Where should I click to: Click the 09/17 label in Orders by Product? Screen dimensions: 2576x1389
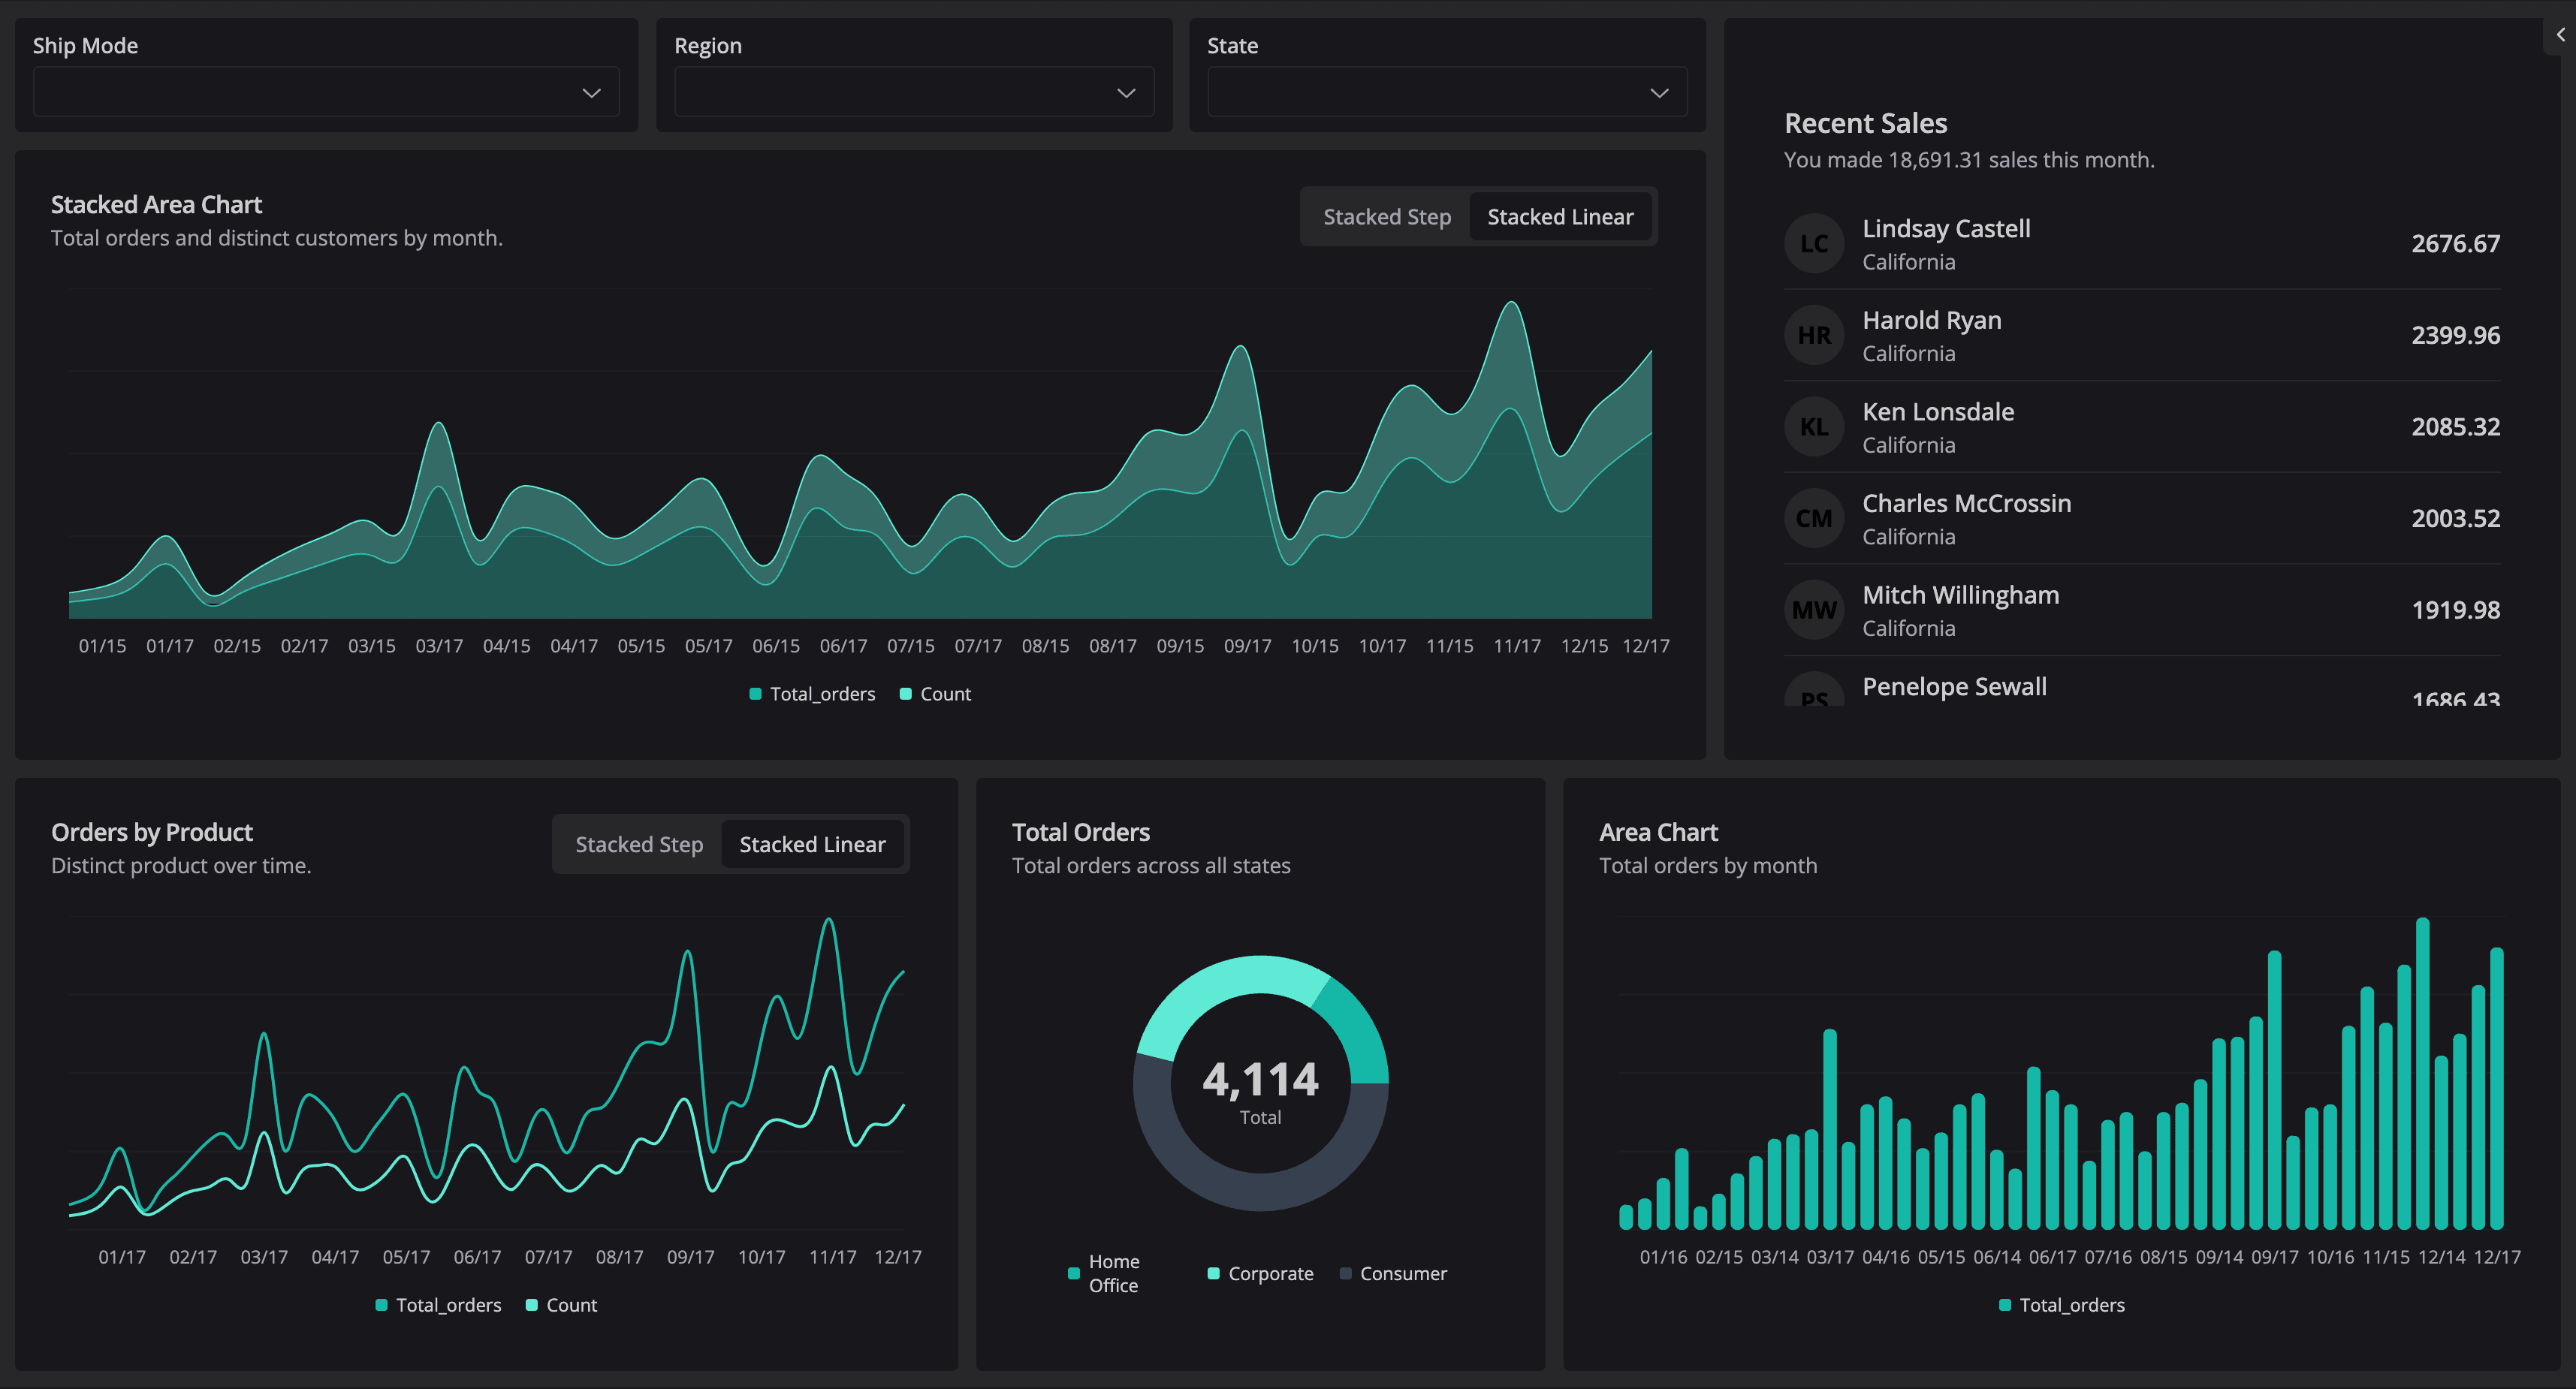tap(690, 1257)
